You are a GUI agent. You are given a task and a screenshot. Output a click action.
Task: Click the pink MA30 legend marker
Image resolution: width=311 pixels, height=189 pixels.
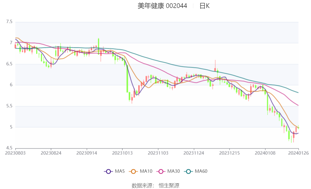[161, 171]
